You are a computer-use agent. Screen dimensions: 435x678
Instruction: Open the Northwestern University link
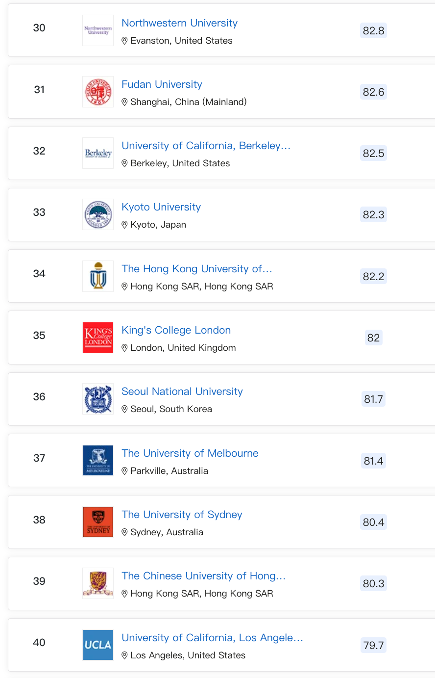coord(179,23)
